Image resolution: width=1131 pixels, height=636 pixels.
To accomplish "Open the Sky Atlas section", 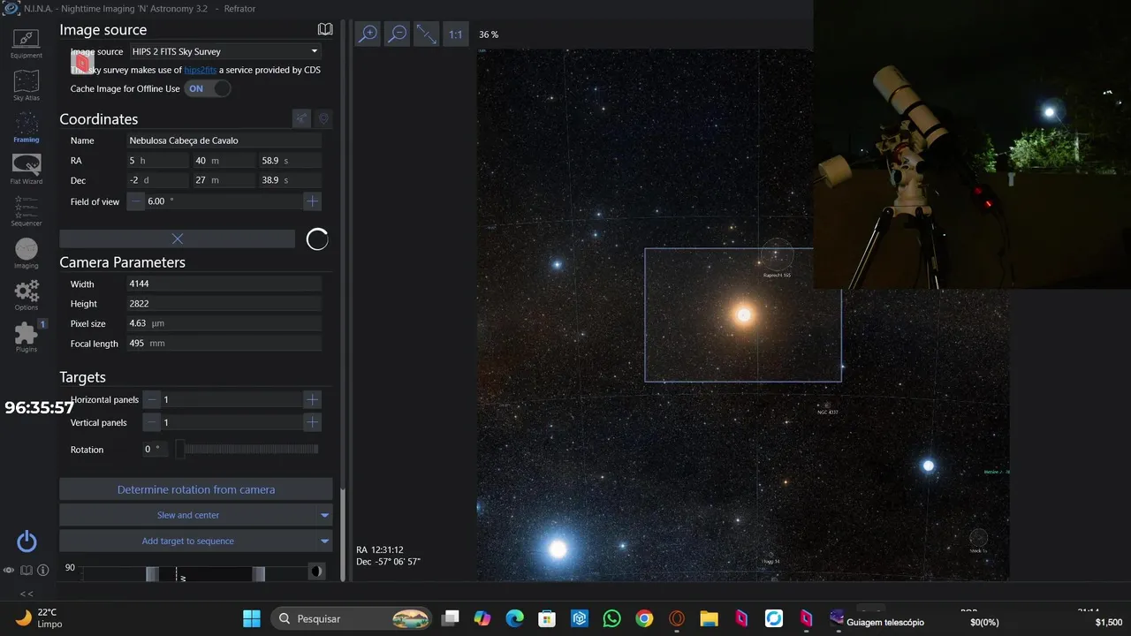I will (27, 86).
